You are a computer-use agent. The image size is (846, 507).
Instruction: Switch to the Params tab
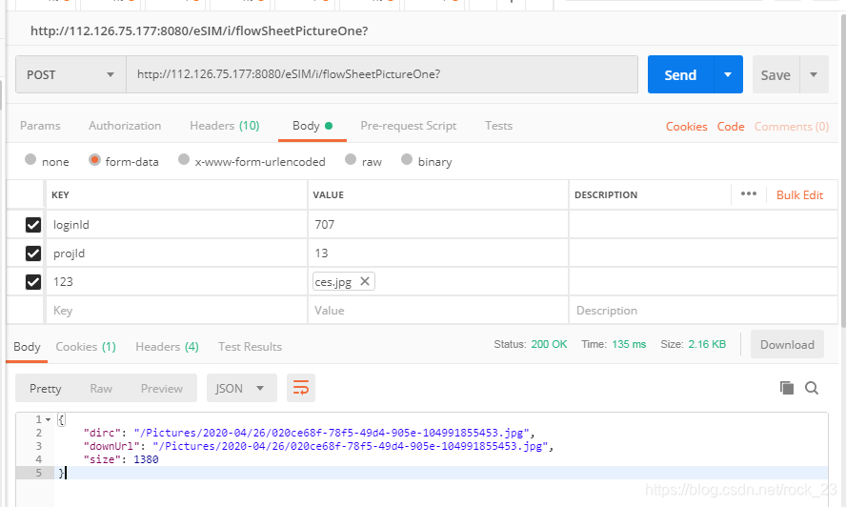pos(40,126)
